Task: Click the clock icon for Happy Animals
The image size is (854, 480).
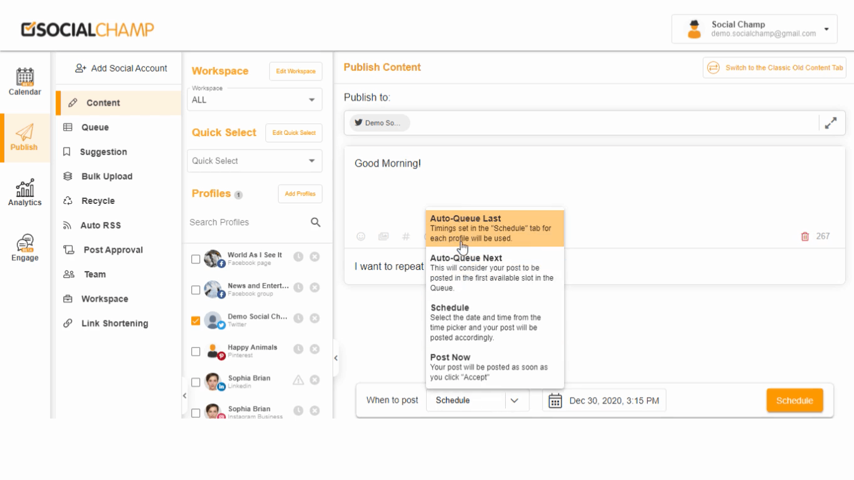Action: click(298, 349)
